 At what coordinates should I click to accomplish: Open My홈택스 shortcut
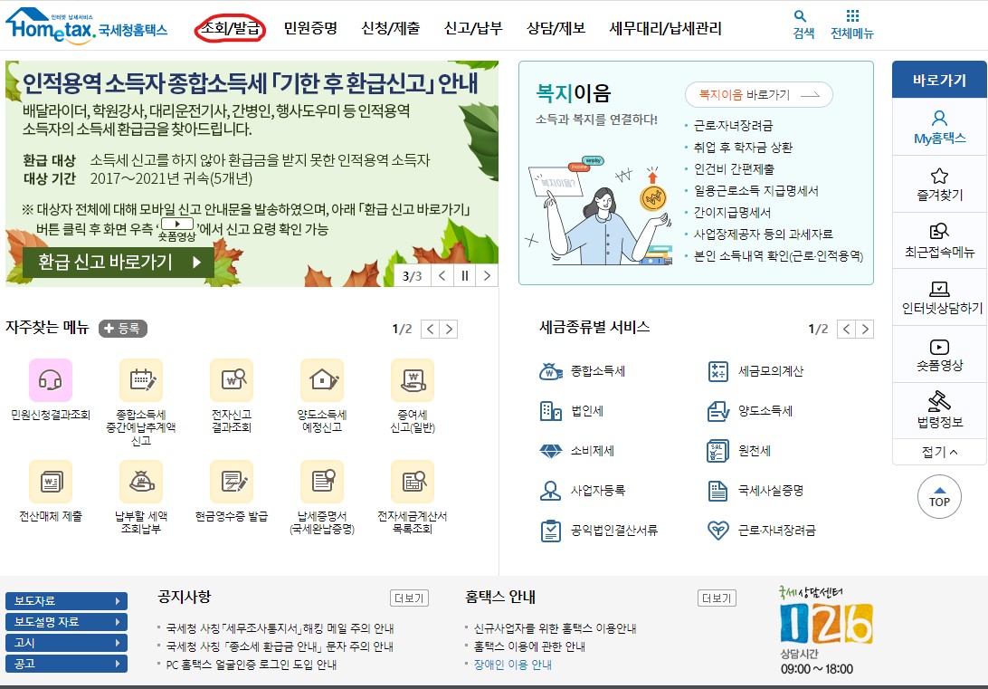pos(939,128)
